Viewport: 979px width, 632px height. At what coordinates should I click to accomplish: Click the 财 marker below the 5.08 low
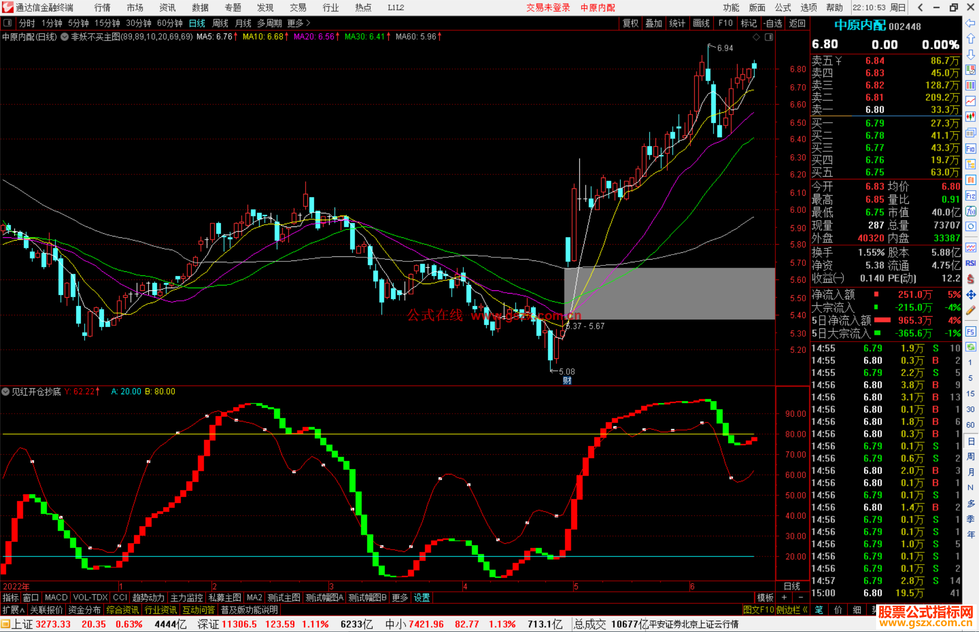click(x=567, y=381)
